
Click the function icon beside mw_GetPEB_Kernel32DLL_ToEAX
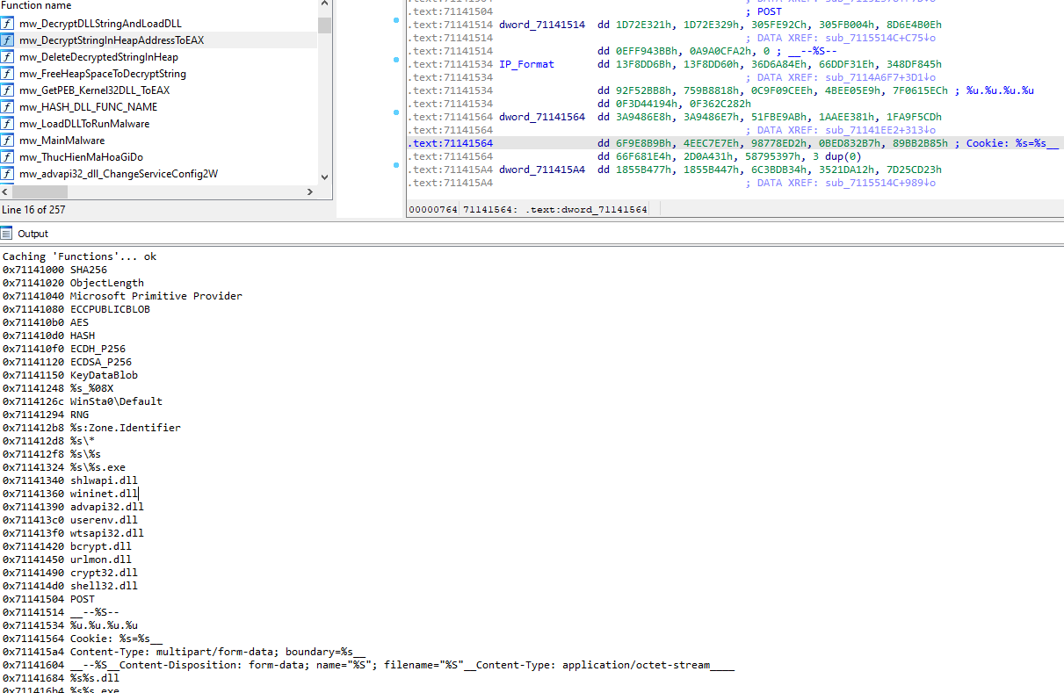click(8, 90)
